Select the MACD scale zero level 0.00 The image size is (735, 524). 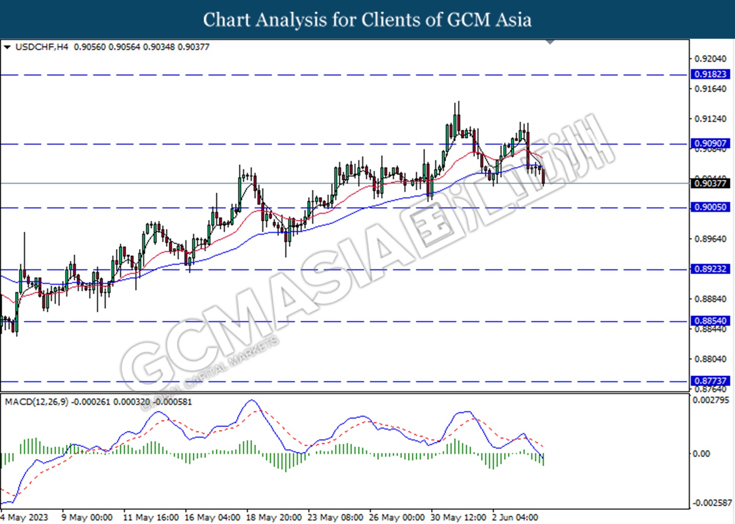(x=701, y=454)
